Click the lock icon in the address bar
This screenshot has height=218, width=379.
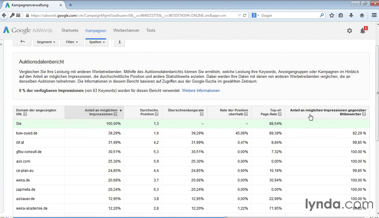pos(27,15)
